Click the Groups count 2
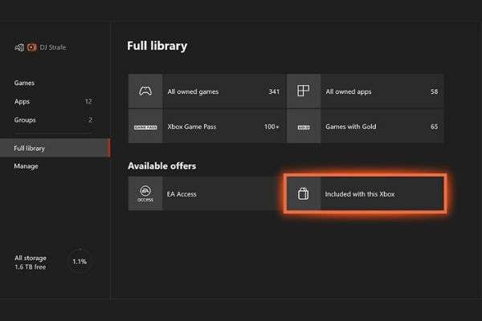Screen dimensions: 482x321 point(90,120)
